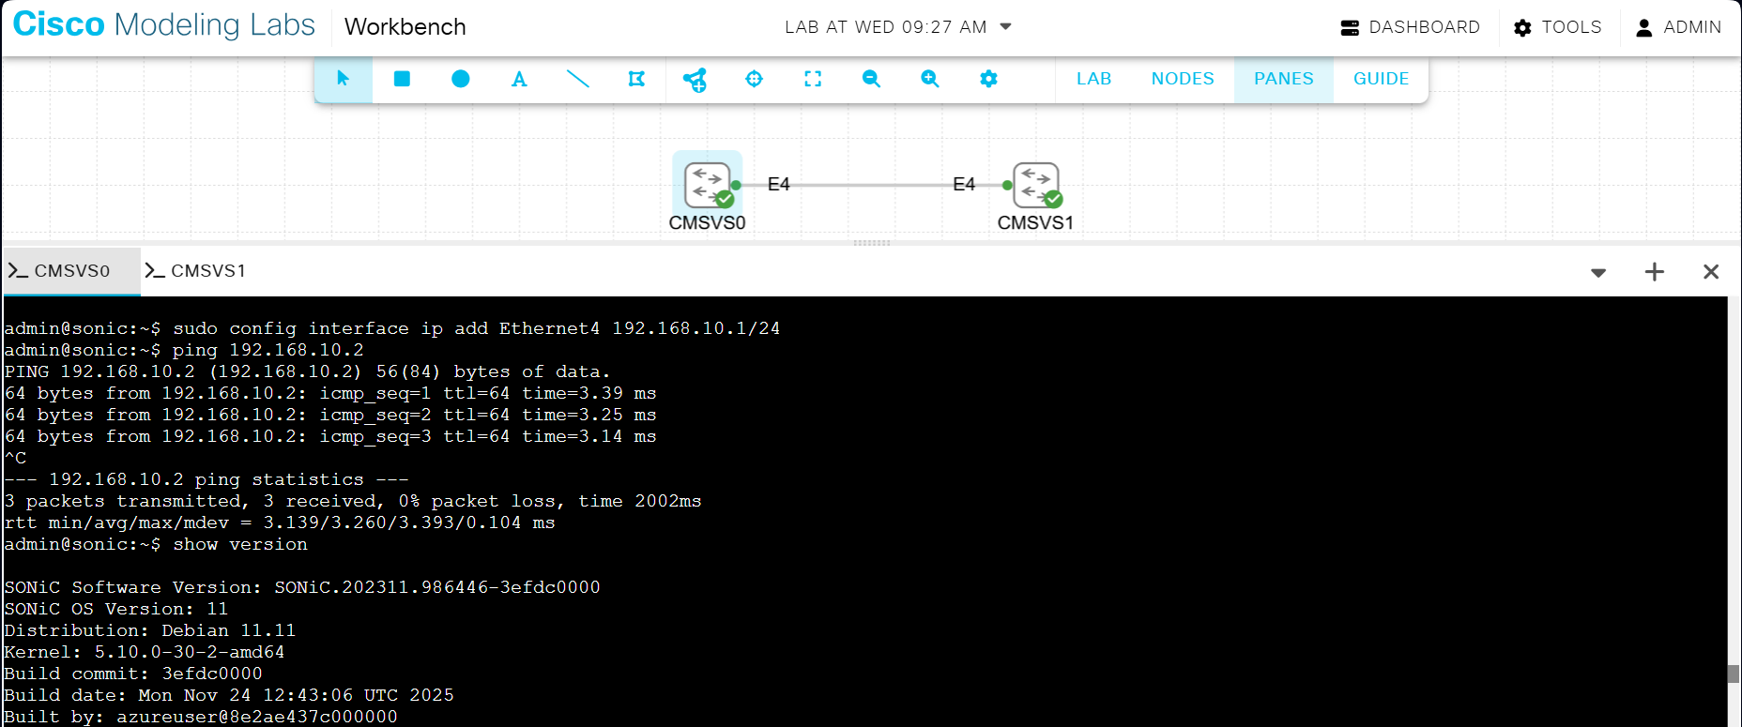
Task: Zoom in on the topology canvas
Action: click(930, 79)
